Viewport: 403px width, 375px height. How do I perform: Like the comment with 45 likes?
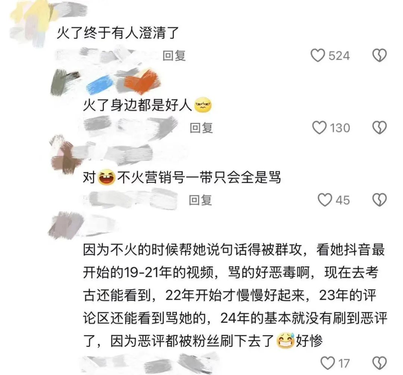325,200
